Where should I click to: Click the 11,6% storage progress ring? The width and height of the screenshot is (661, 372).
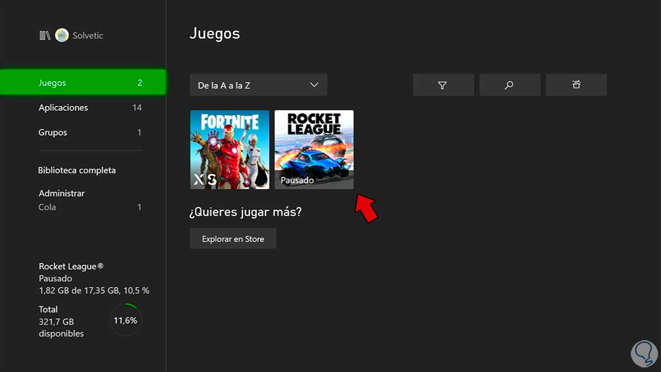126,320
